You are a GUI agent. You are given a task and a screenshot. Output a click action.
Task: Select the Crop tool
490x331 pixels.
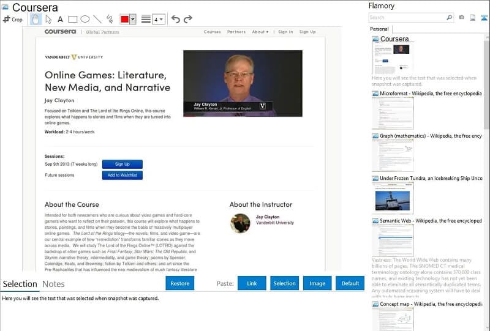click(12, 20)
